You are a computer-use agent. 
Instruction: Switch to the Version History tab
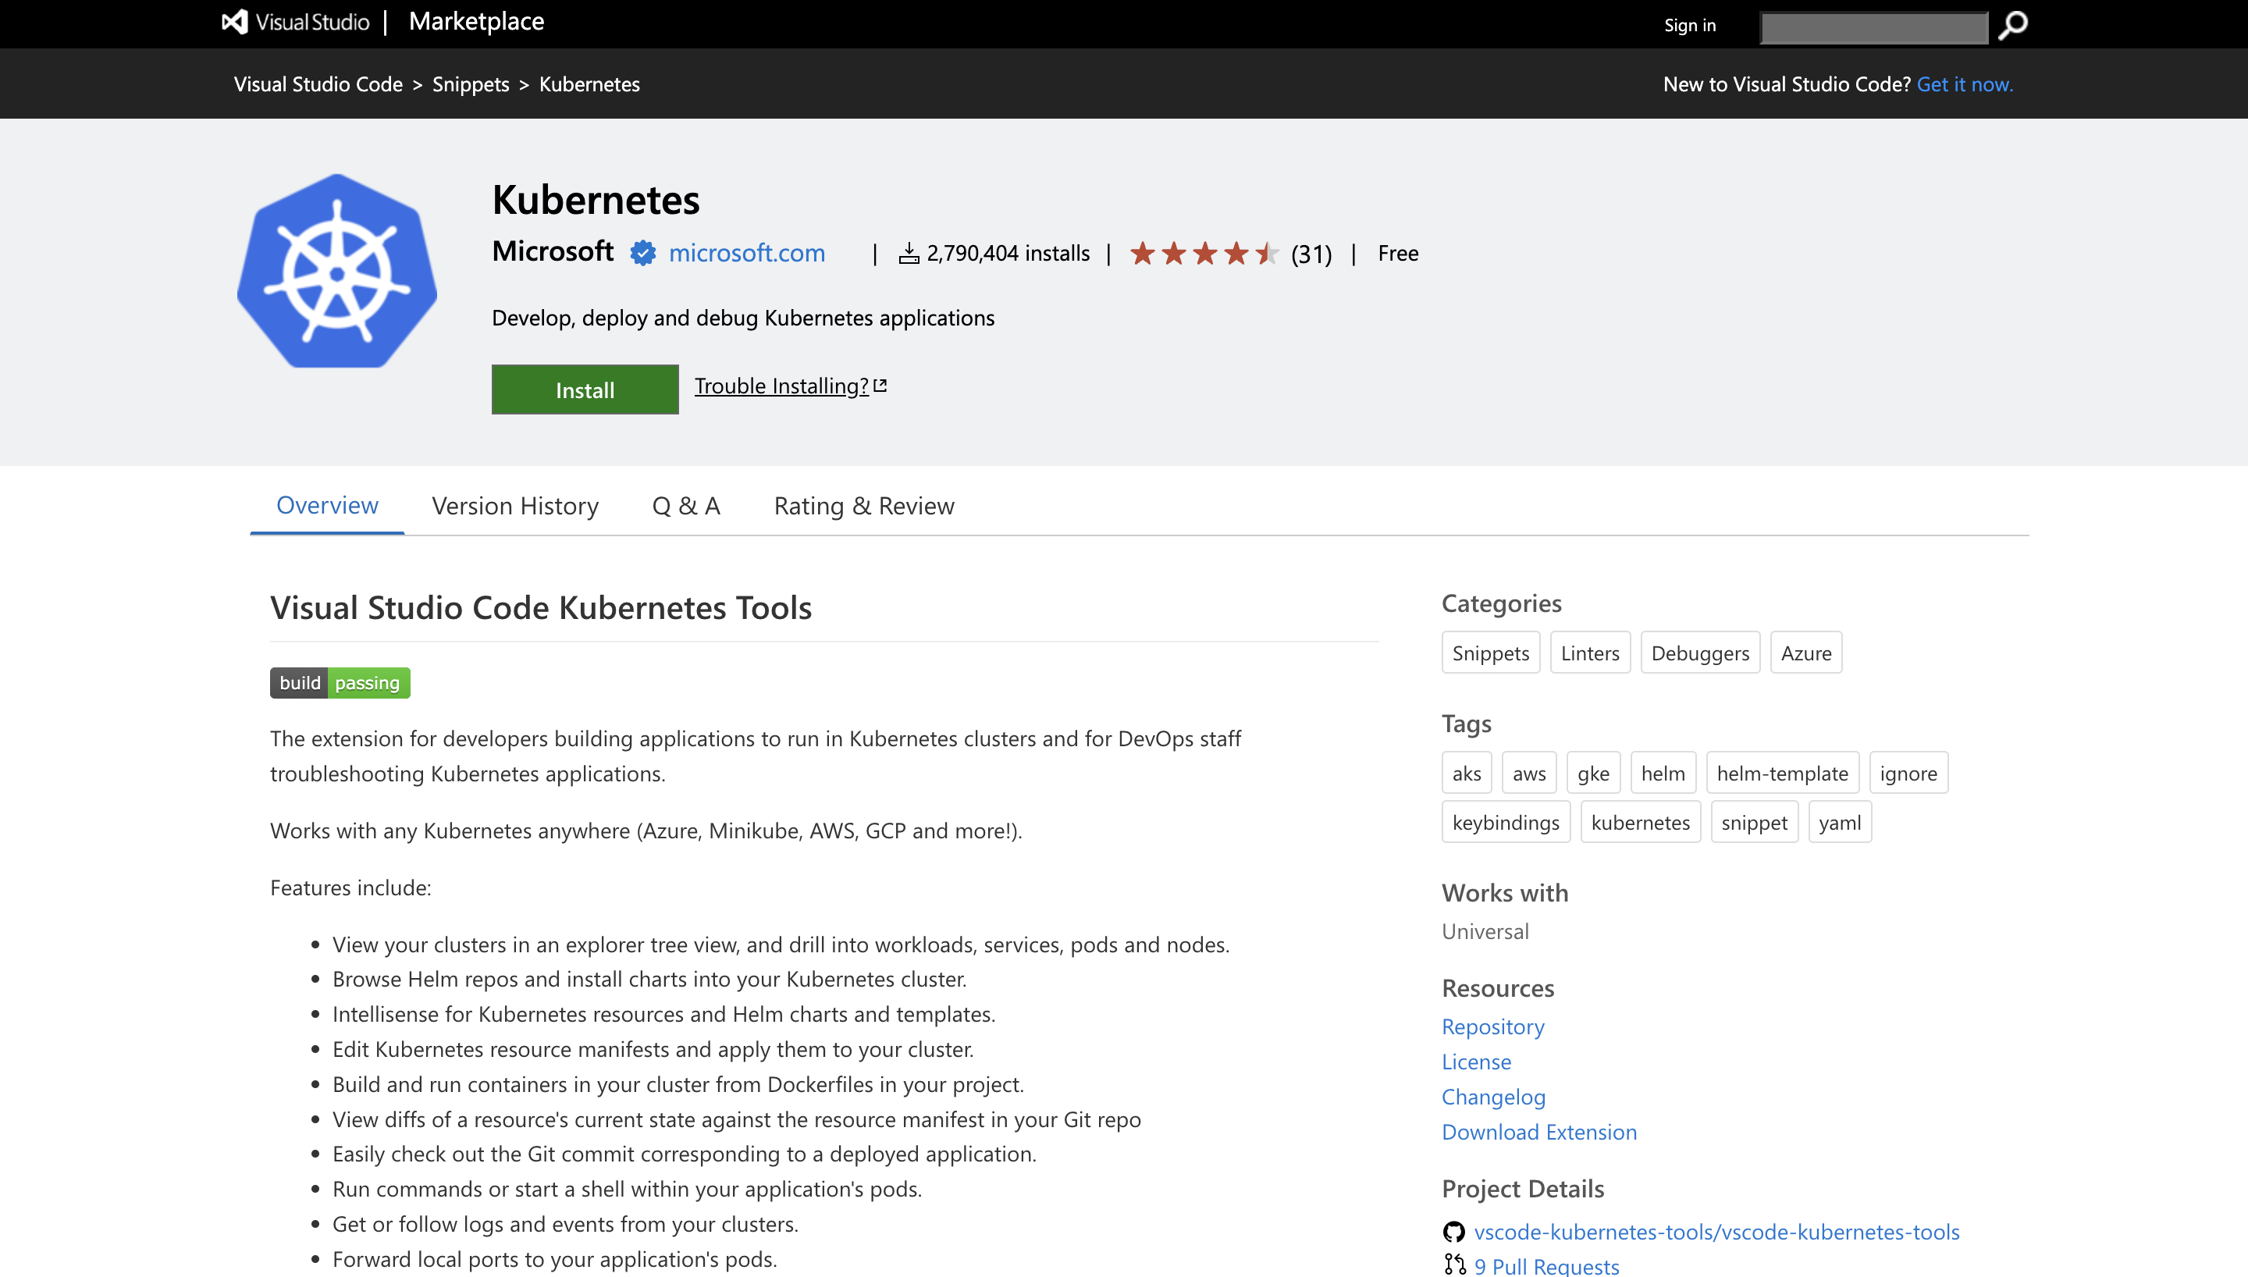click(x=514, y=503)
